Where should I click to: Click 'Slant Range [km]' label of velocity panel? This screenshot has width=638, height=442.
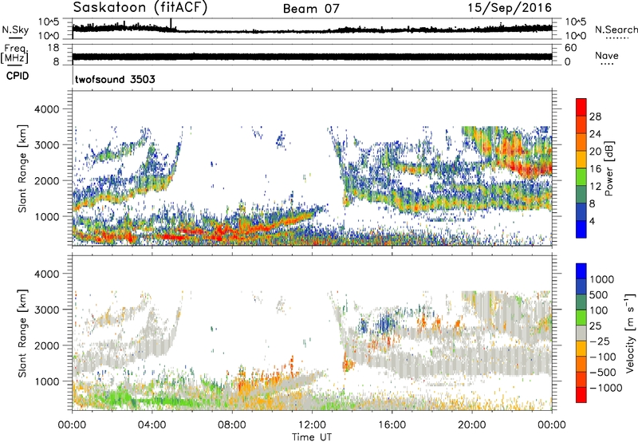coord(22,333)
